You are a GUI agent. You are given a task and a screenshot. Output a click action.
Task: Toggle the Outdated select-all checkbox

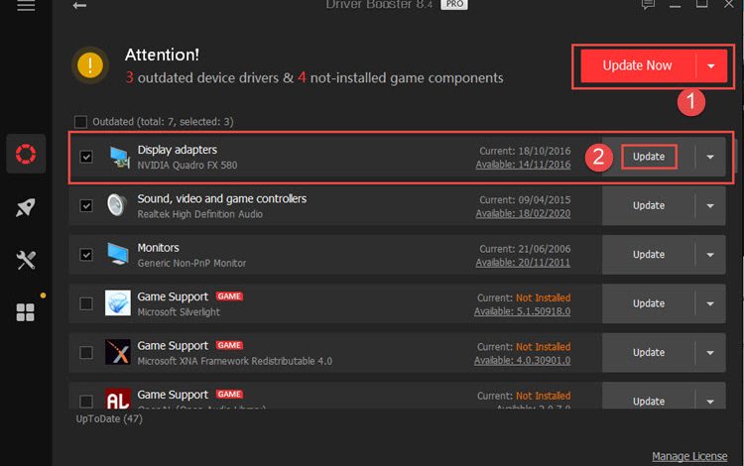[80, 122]
